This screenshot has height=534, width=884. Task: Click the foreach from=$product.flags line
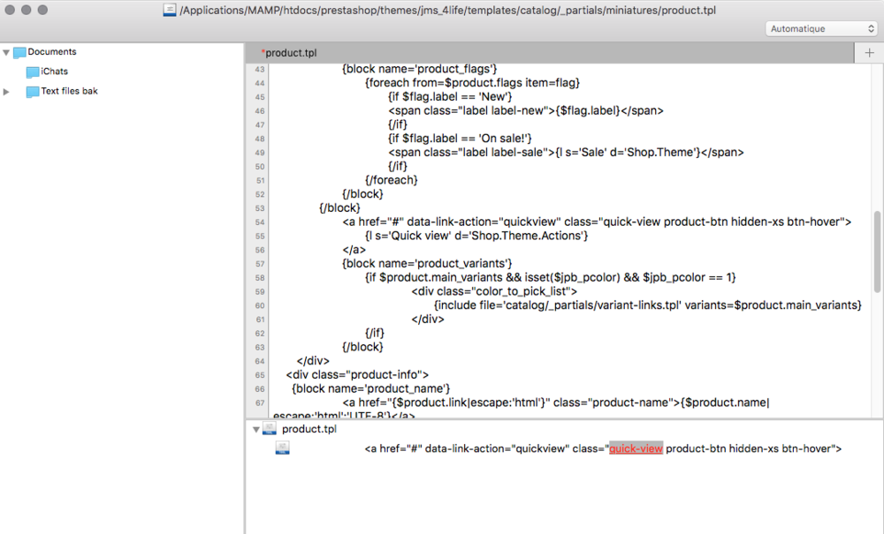472,83
